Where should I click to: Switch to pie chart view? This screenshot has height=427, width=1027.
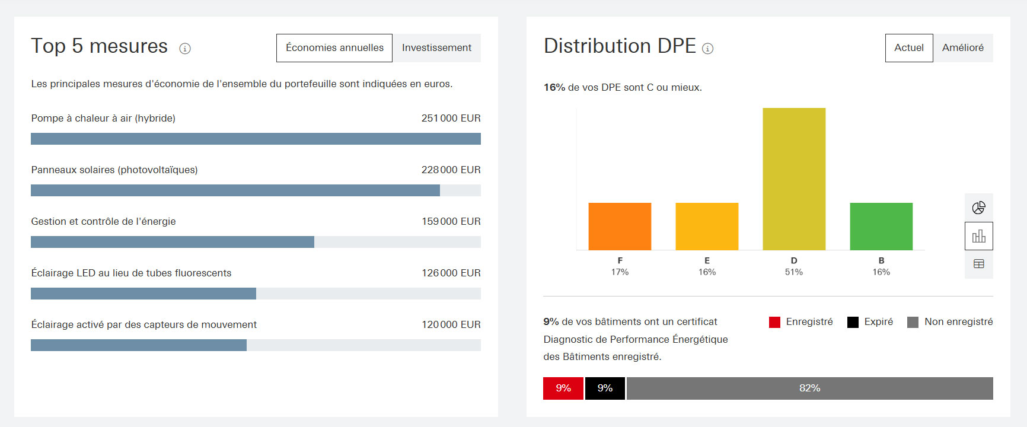click(x=978, y=208)
